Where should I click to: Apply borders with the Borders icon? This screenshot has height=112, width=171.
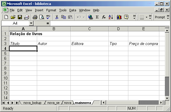pyautogui.click(x=142, y=17)
